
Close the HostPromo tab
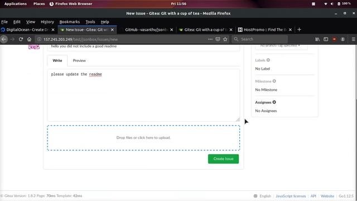tap(290, 30)
